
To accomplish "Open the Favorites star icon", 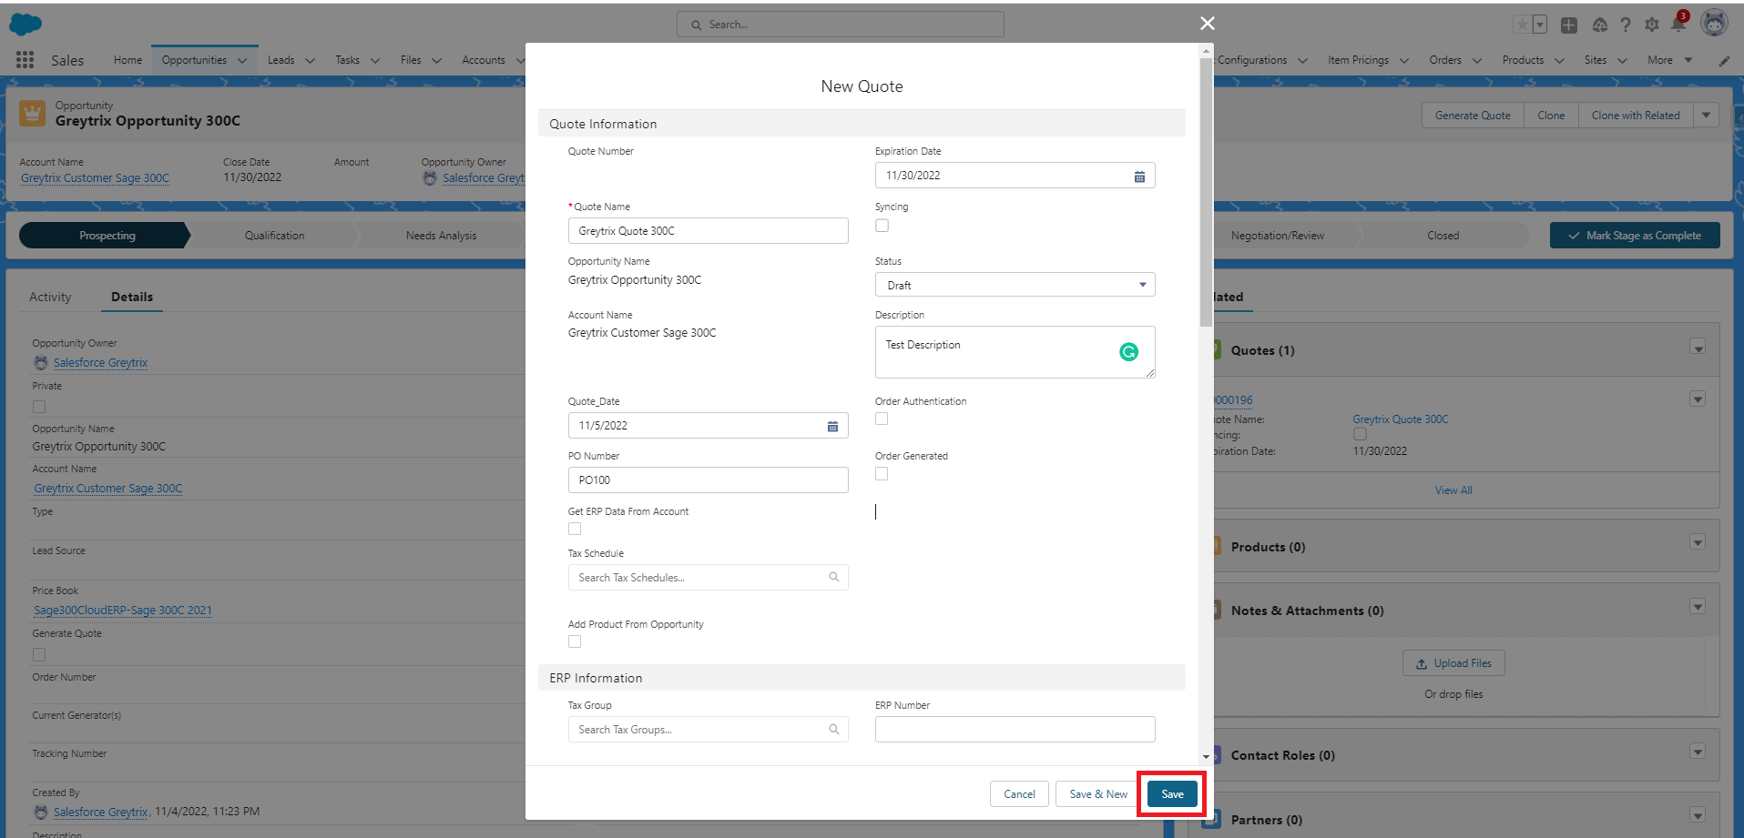I will [1522, 25].
